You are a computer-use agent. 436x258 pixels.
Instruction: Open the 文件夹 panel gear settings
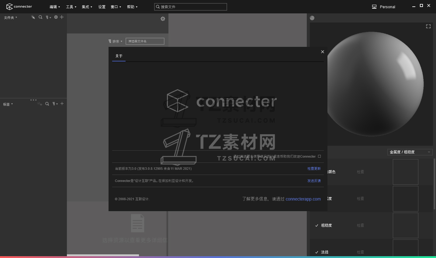coord(56,17)
